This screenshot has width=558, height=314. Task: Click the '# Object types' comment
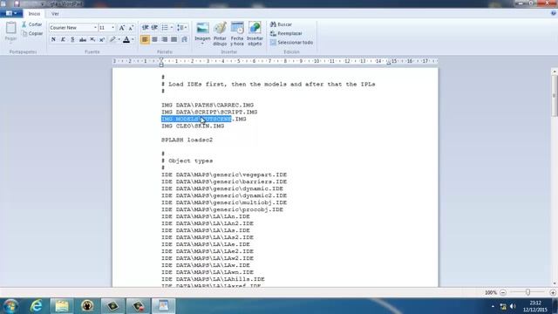coord(187,160)
